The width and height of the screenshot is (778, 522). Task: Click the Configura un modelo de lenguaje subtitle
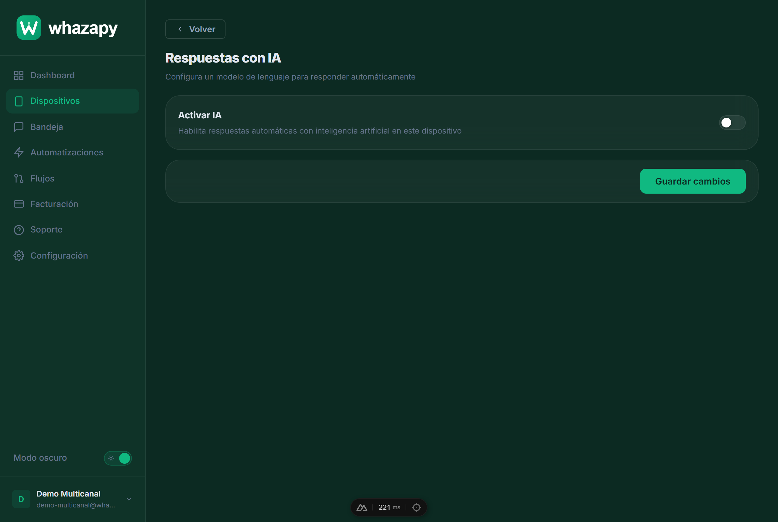(290, 77)
